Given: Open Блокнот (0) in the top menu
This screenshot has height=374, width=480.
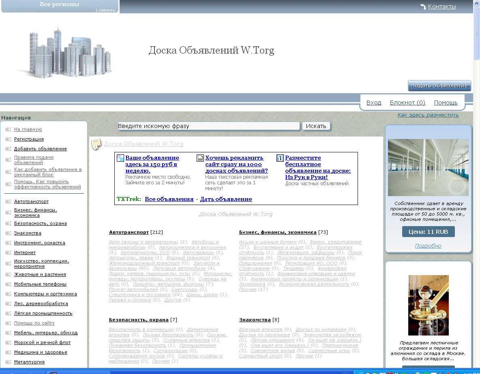Looking at the screenshot, I should click(407, 103).
